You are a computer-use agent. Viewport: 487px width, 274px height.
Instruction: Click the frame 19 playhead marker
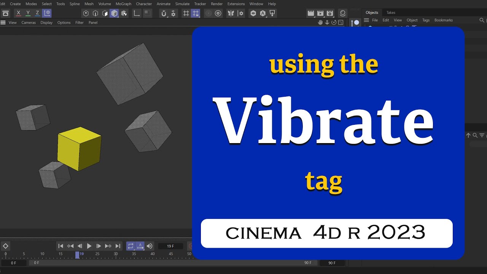77,255
